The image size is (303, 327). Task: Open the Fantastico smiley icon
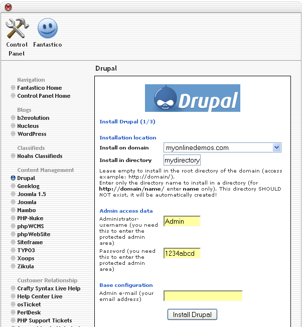pos(48,28)
